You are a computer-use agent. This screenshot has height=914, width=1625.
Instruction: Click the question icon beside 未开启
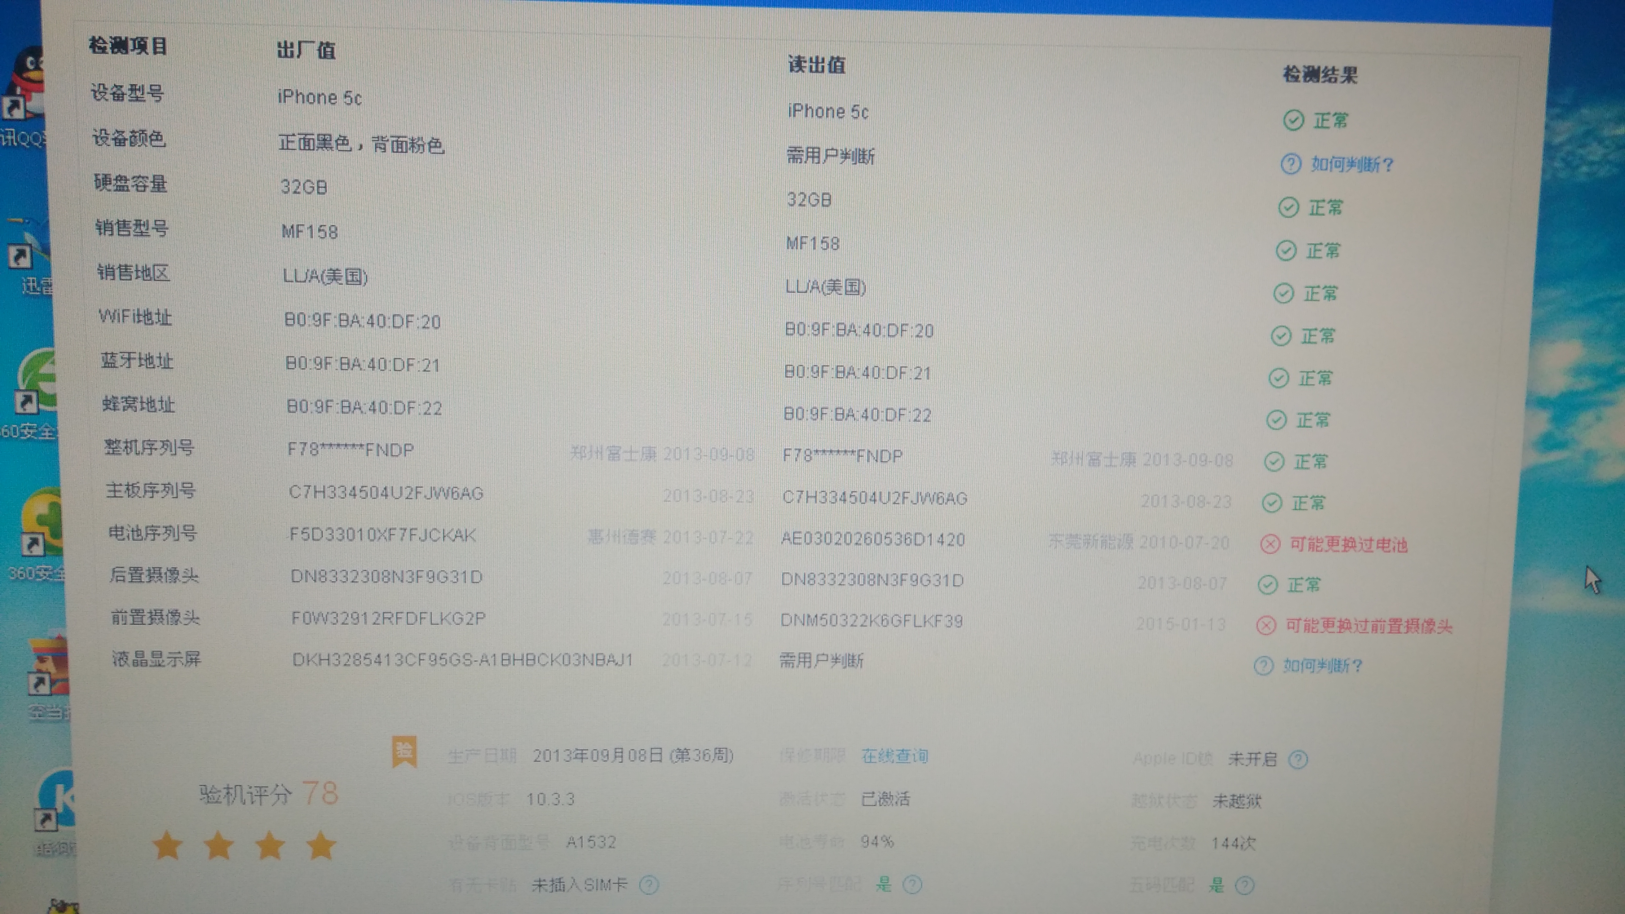[x=1297, y=760]
